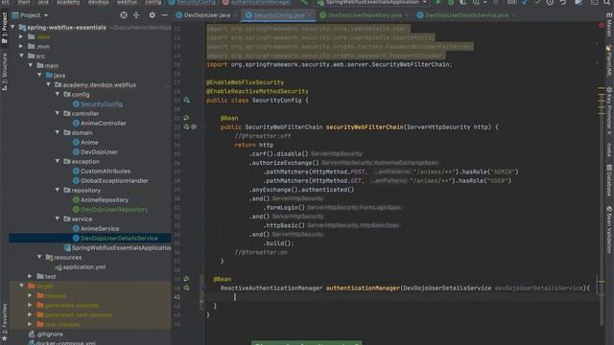Image resolution: width=614 pixels, height=345 pixels.
Task: Click Git update project icon
Action: point(525,2)
